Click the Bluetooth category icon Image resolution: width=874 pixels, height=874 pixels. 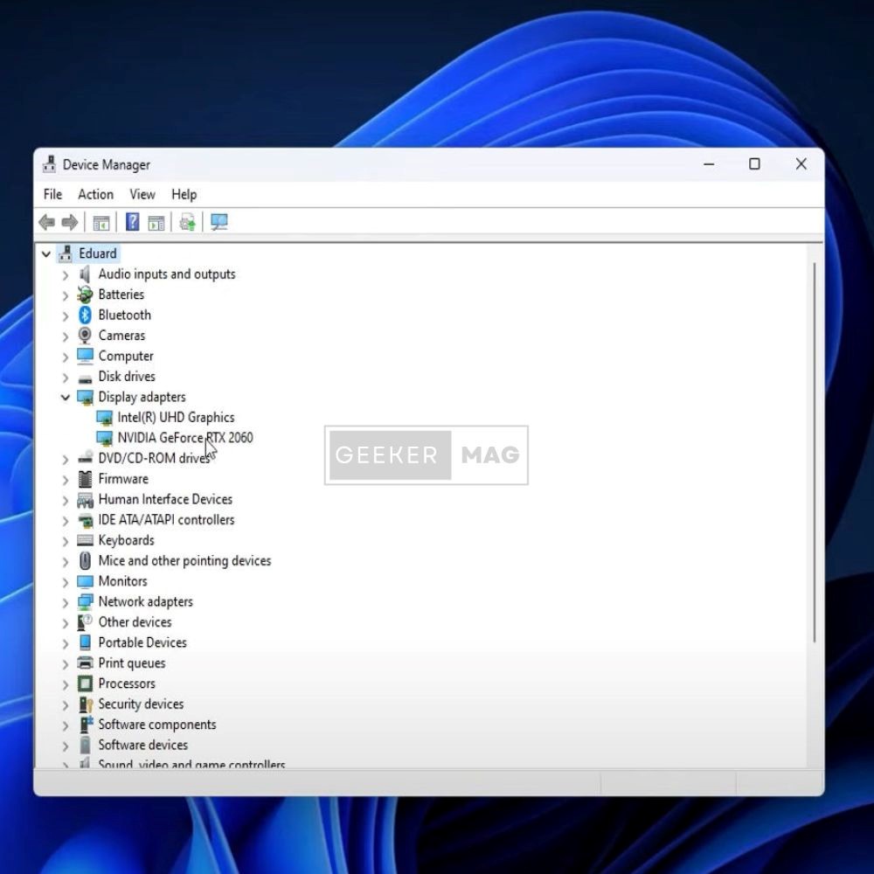[x=85, y=315]
